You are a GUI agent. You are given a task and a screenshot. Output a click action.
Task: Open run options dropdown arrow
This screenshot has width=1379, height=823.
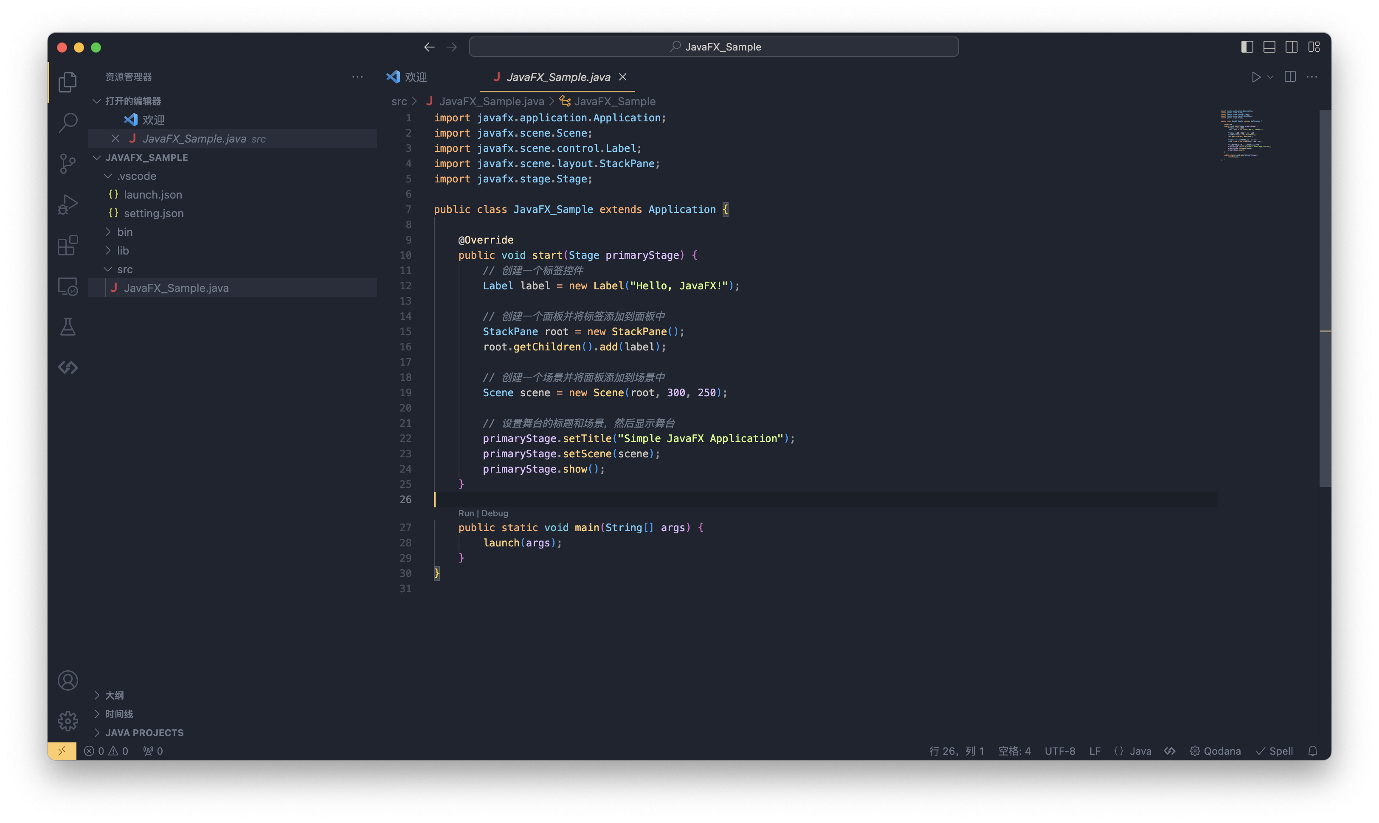click(1270, 77)
